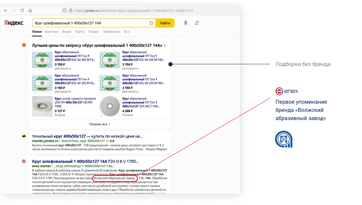
Task: Reload the page with the refresh icon
Action: (x=22, y=11)
